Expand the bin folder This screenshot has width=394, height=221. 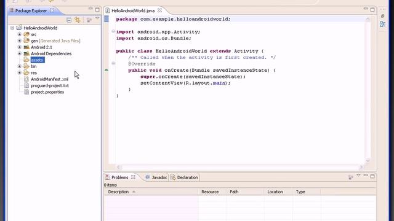click(x=19, y=66)
